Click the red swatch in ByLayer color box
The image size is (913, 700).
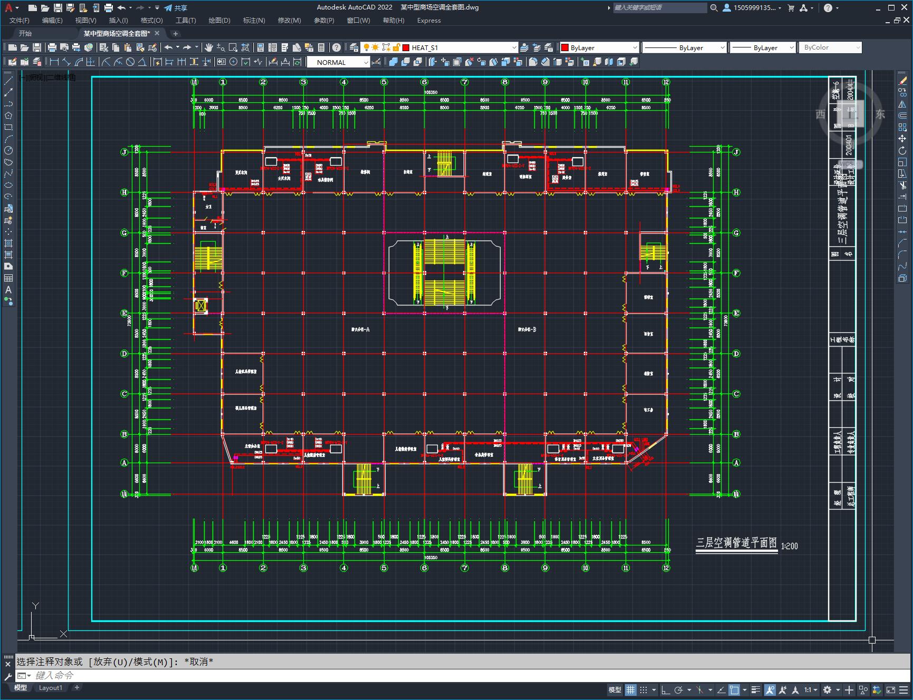pyautogui.click(x=565, y=47)
